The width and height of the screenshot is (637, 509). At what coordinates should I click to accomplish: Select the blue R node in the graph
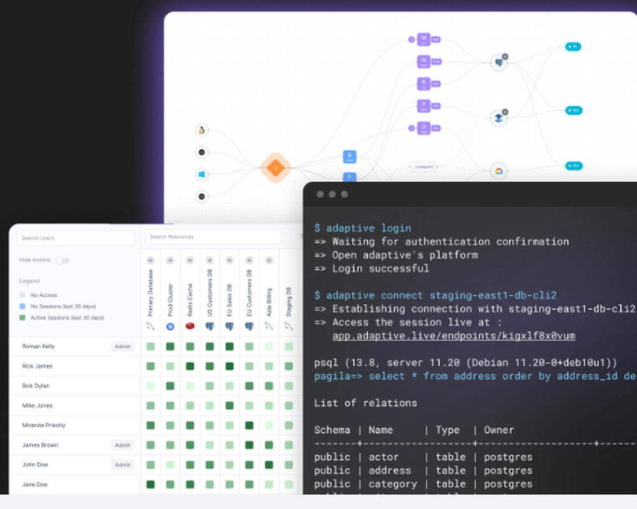[349, 157]
